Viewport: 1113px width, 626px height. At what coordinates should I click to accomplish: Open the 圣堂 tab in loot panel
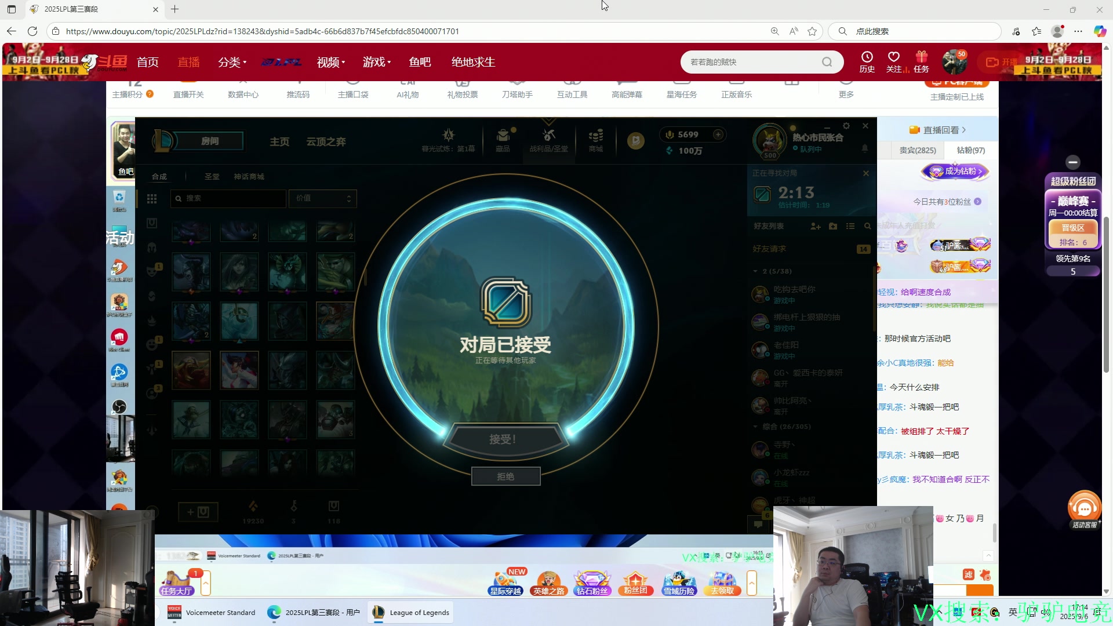point(212,177)
